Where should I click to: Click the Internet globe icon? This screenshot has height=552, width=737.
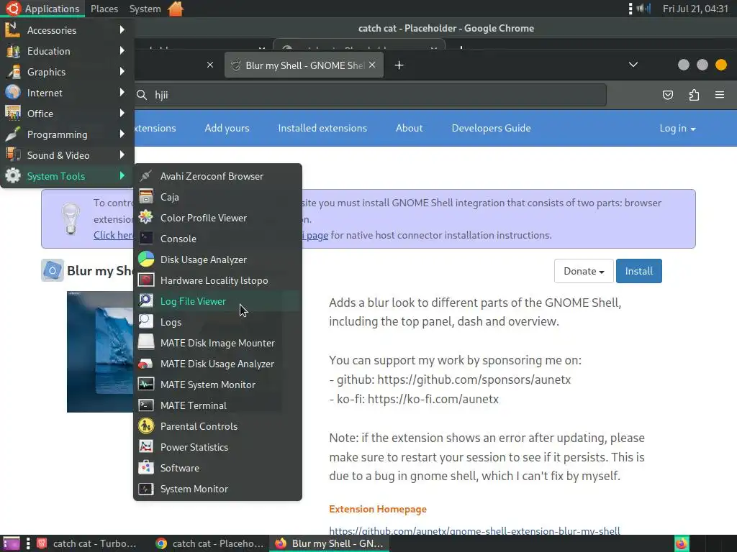coord(13,92)
